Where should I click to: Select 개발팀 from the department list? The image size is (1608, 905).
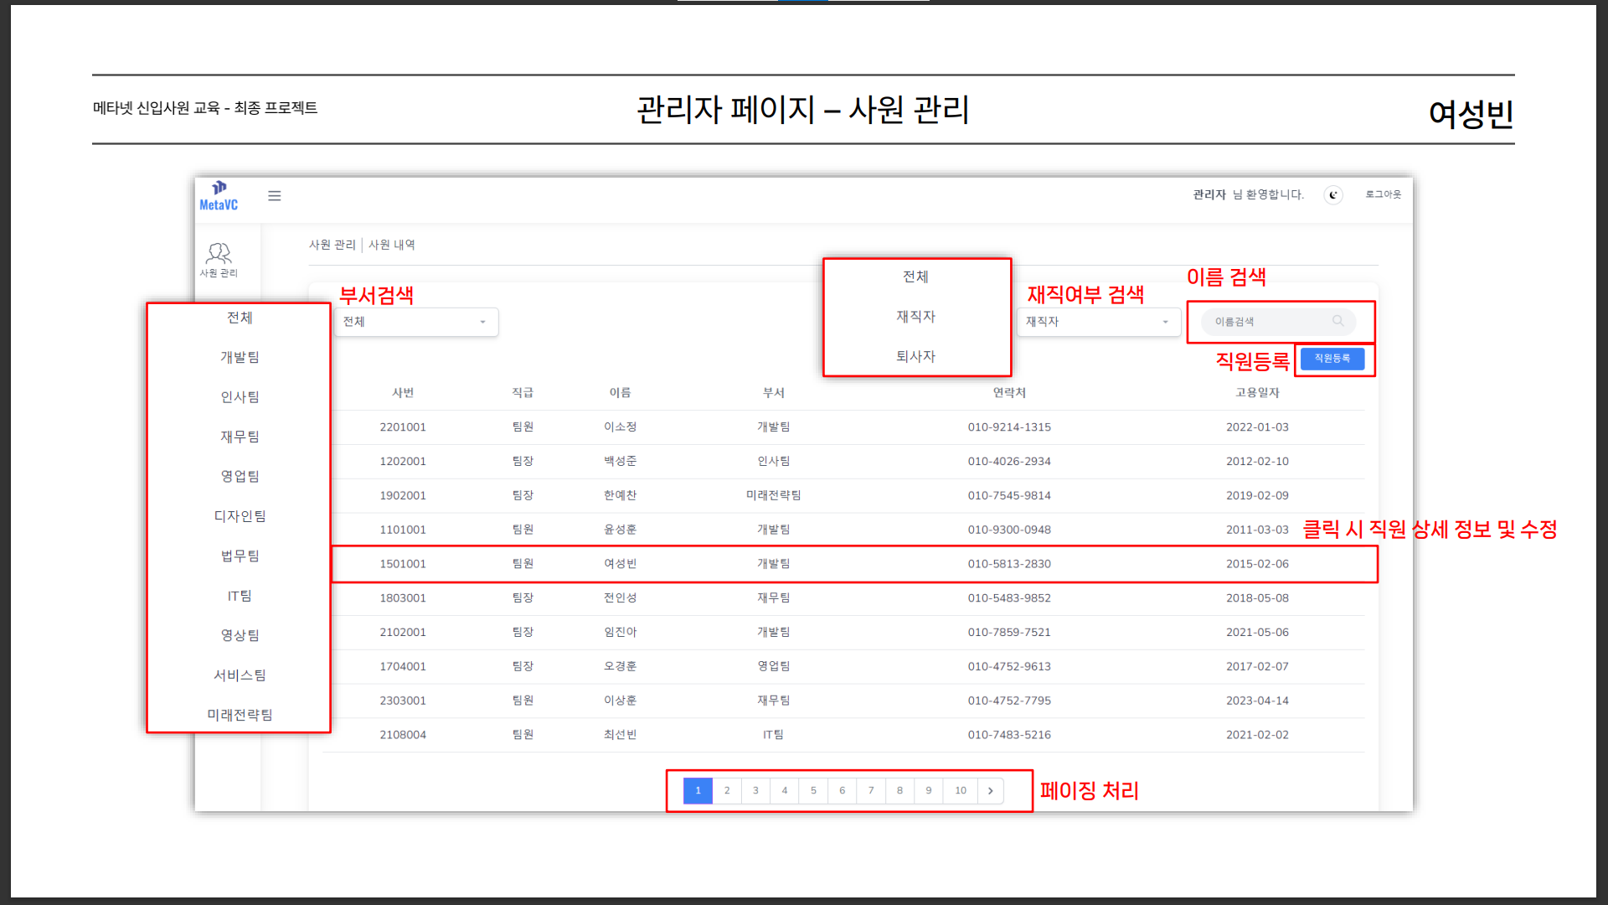coord(240,357)
